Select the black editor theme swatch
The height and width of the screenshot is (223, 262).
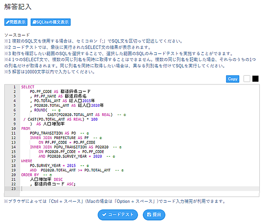pyautogui.click(x=255, y=79)
